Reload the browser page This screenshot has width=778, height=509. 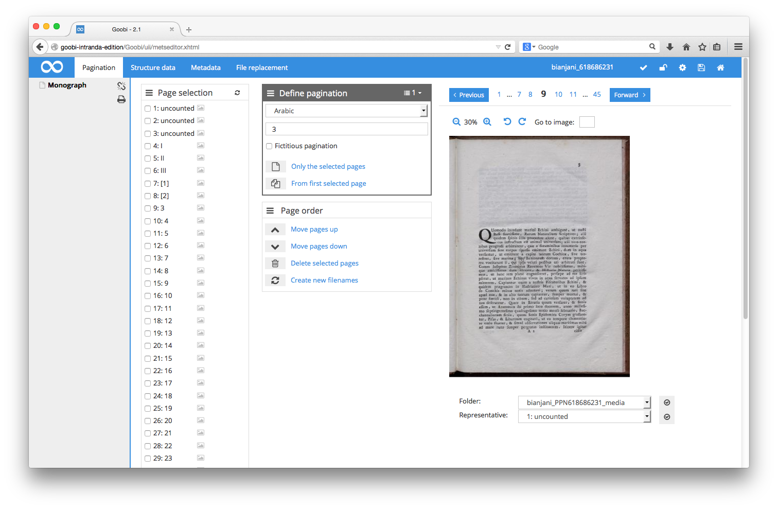[x=507, y=47]
